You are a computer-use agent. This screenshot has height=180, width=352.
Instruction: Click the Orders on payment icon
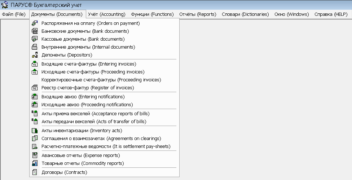pyautogui.click(x=35, y=23)
